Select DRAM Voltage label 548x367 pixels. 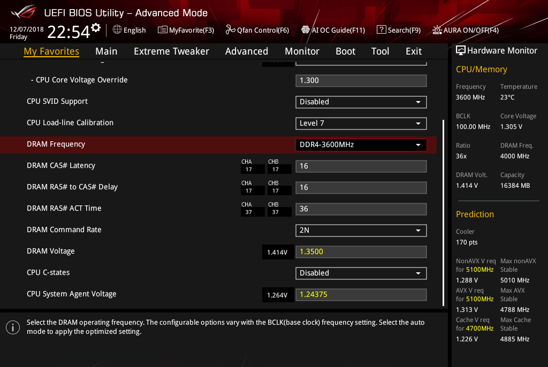point(51,251)
